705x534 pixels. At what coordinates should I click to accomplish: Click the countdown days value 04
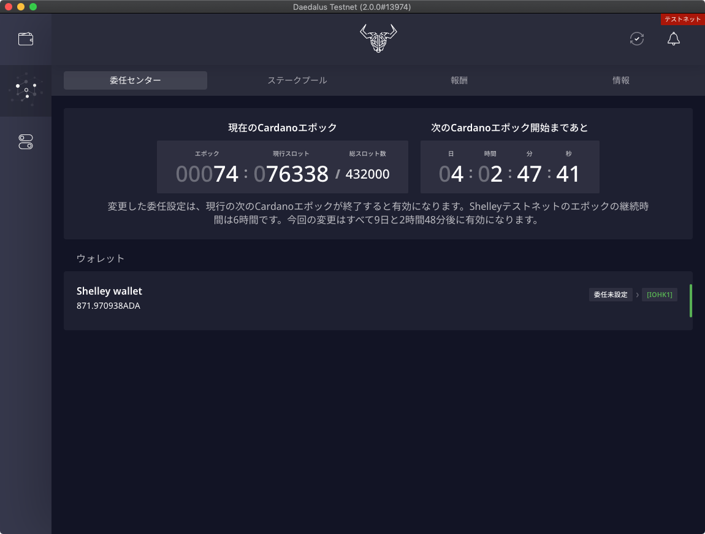[x=451, y=174]
